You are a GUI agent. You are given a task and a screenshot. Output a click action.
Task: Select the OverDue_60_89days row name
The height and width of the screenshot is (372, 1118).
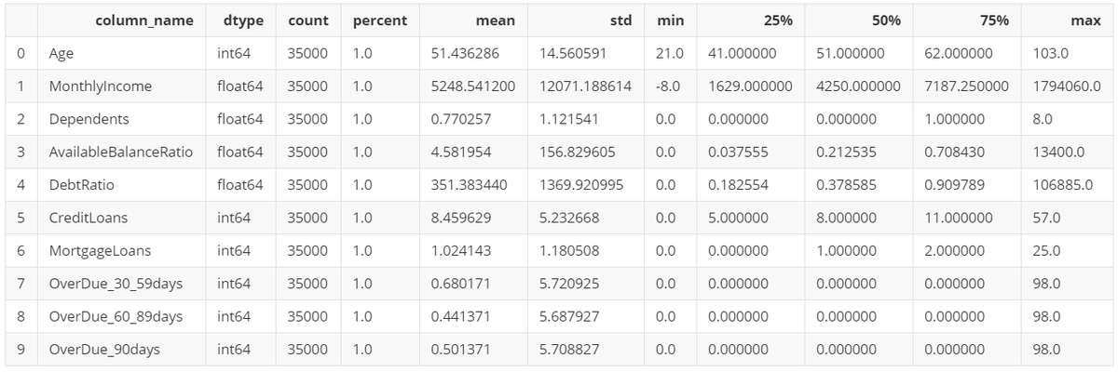pyautogui.click(x=116, y=316)
